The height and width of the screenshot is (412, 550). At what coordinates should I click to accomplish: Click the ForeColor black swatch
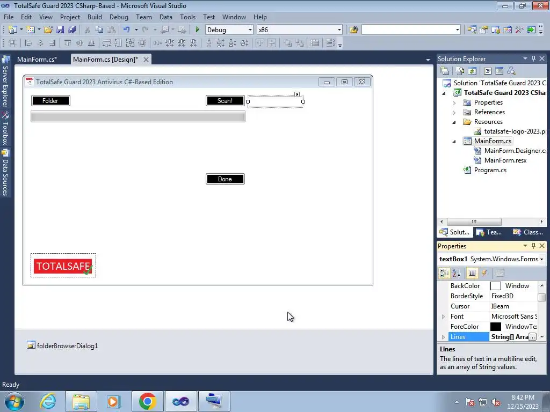click(x=496, y=327)
